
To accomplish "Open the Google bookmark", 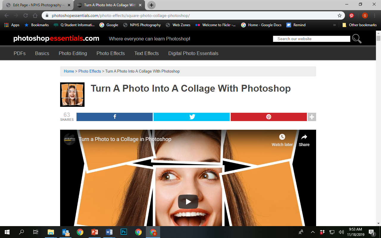I will pos(109,25).
